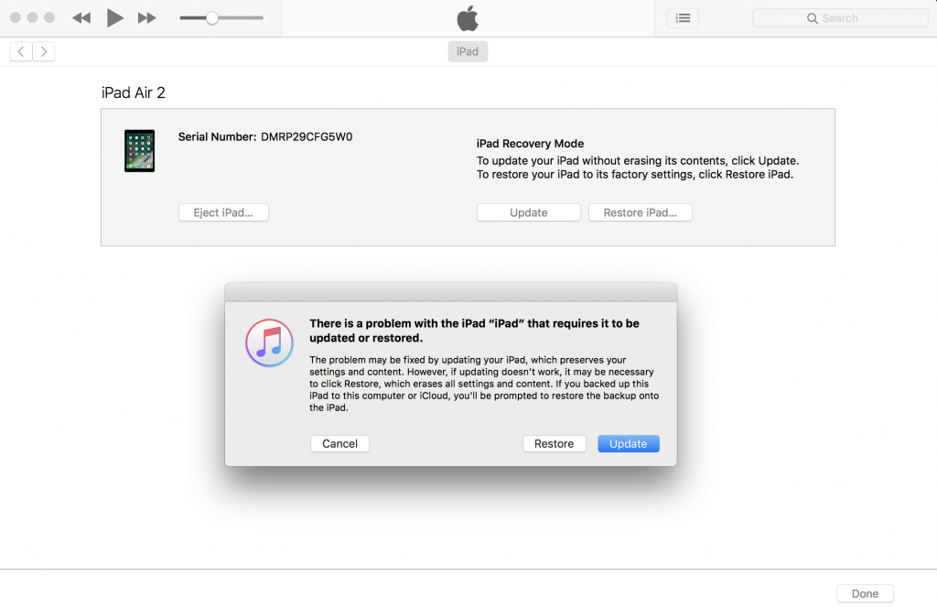Click the magnifying glass search icon
The image size is (937, 607).
tap(813, 18)
